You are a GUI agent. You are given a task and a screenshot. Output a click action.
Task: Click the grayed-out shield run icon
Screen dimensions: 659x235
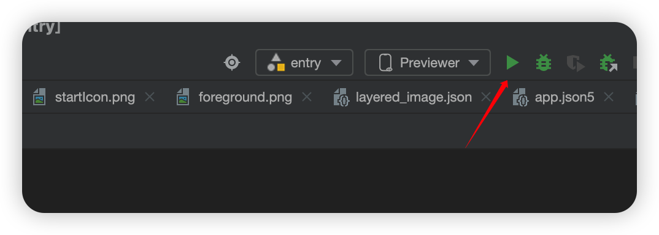pyautogui.click(x=576, y=63)
